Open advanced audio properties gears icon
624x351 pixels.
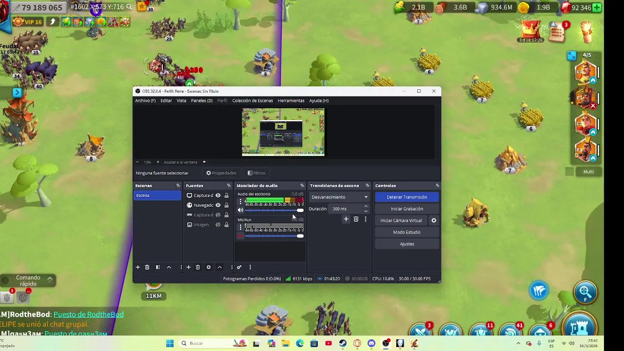[x=239, y=267]
